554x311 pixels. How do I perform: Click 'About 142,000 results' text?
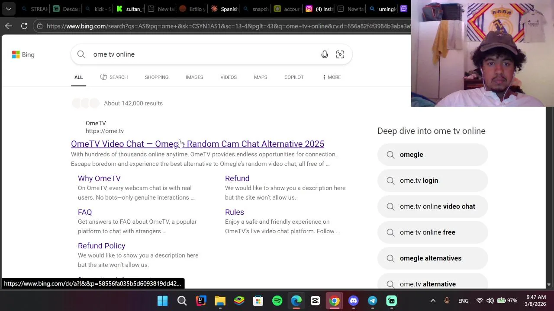pyautogui.click(x=133, y=103)
